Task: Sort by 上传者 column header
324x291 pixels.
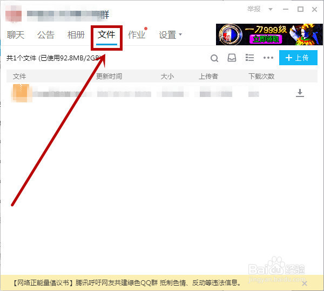Action: (x=208, y=77)
